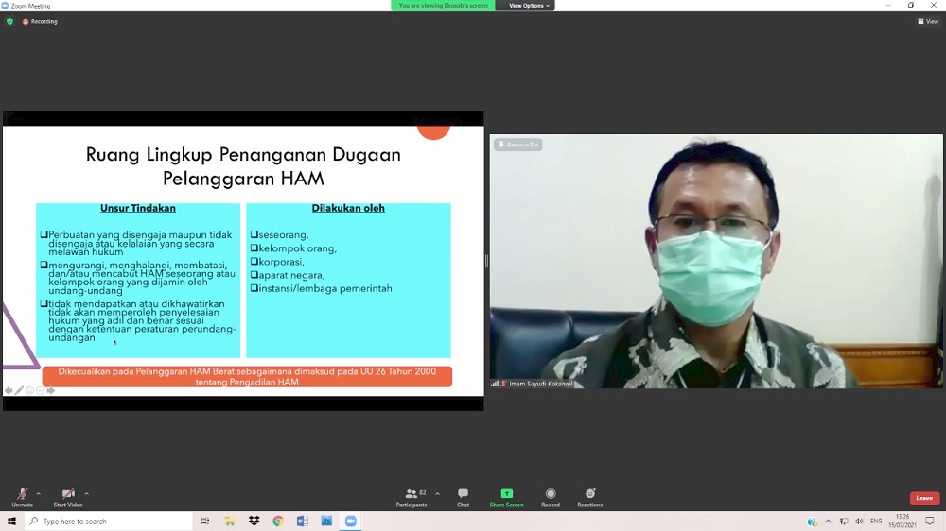
Task: Expand the arrow next to Participants
Action: tap(437, 493)
